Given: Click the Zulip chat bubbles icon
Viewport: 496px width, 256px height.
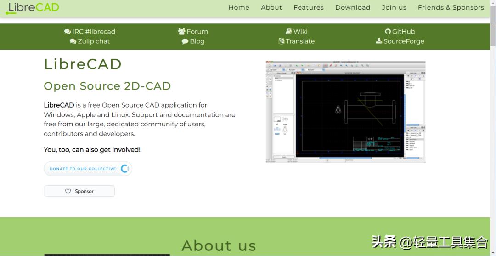Looking at the screenshot, I should tap(73, 41).
